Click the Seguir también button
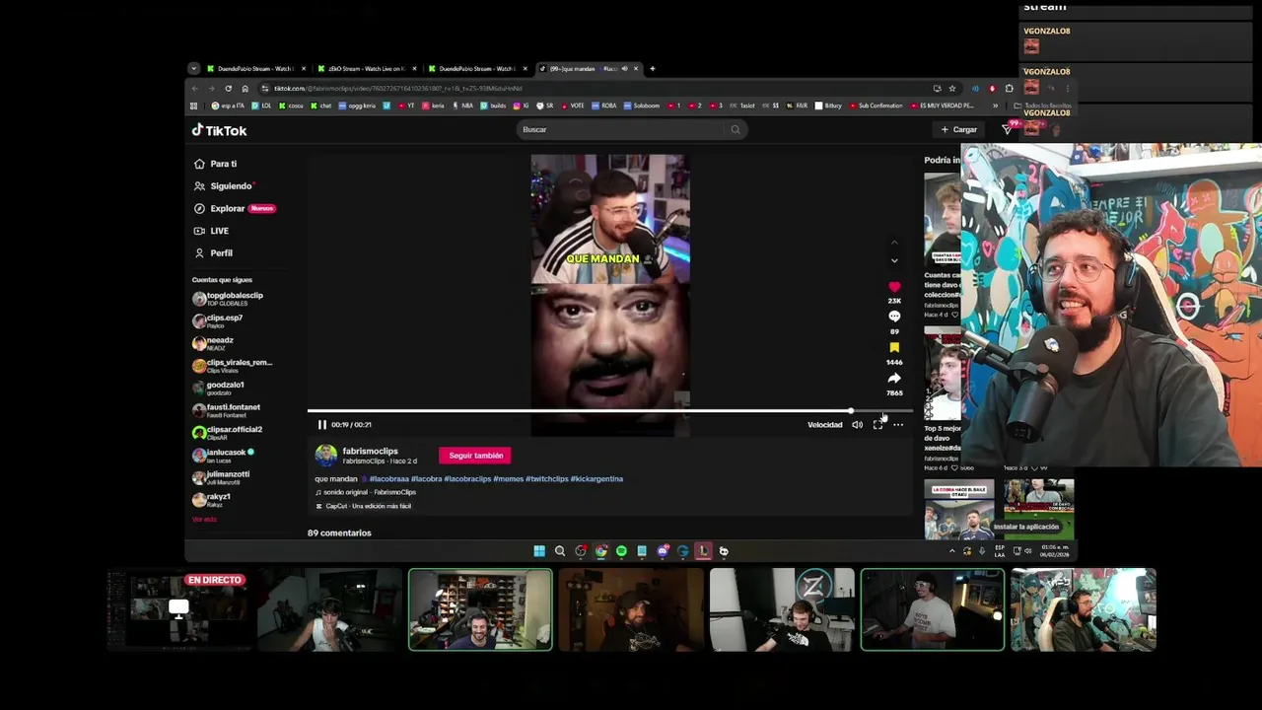1262x710 pixels. (475, 456)
